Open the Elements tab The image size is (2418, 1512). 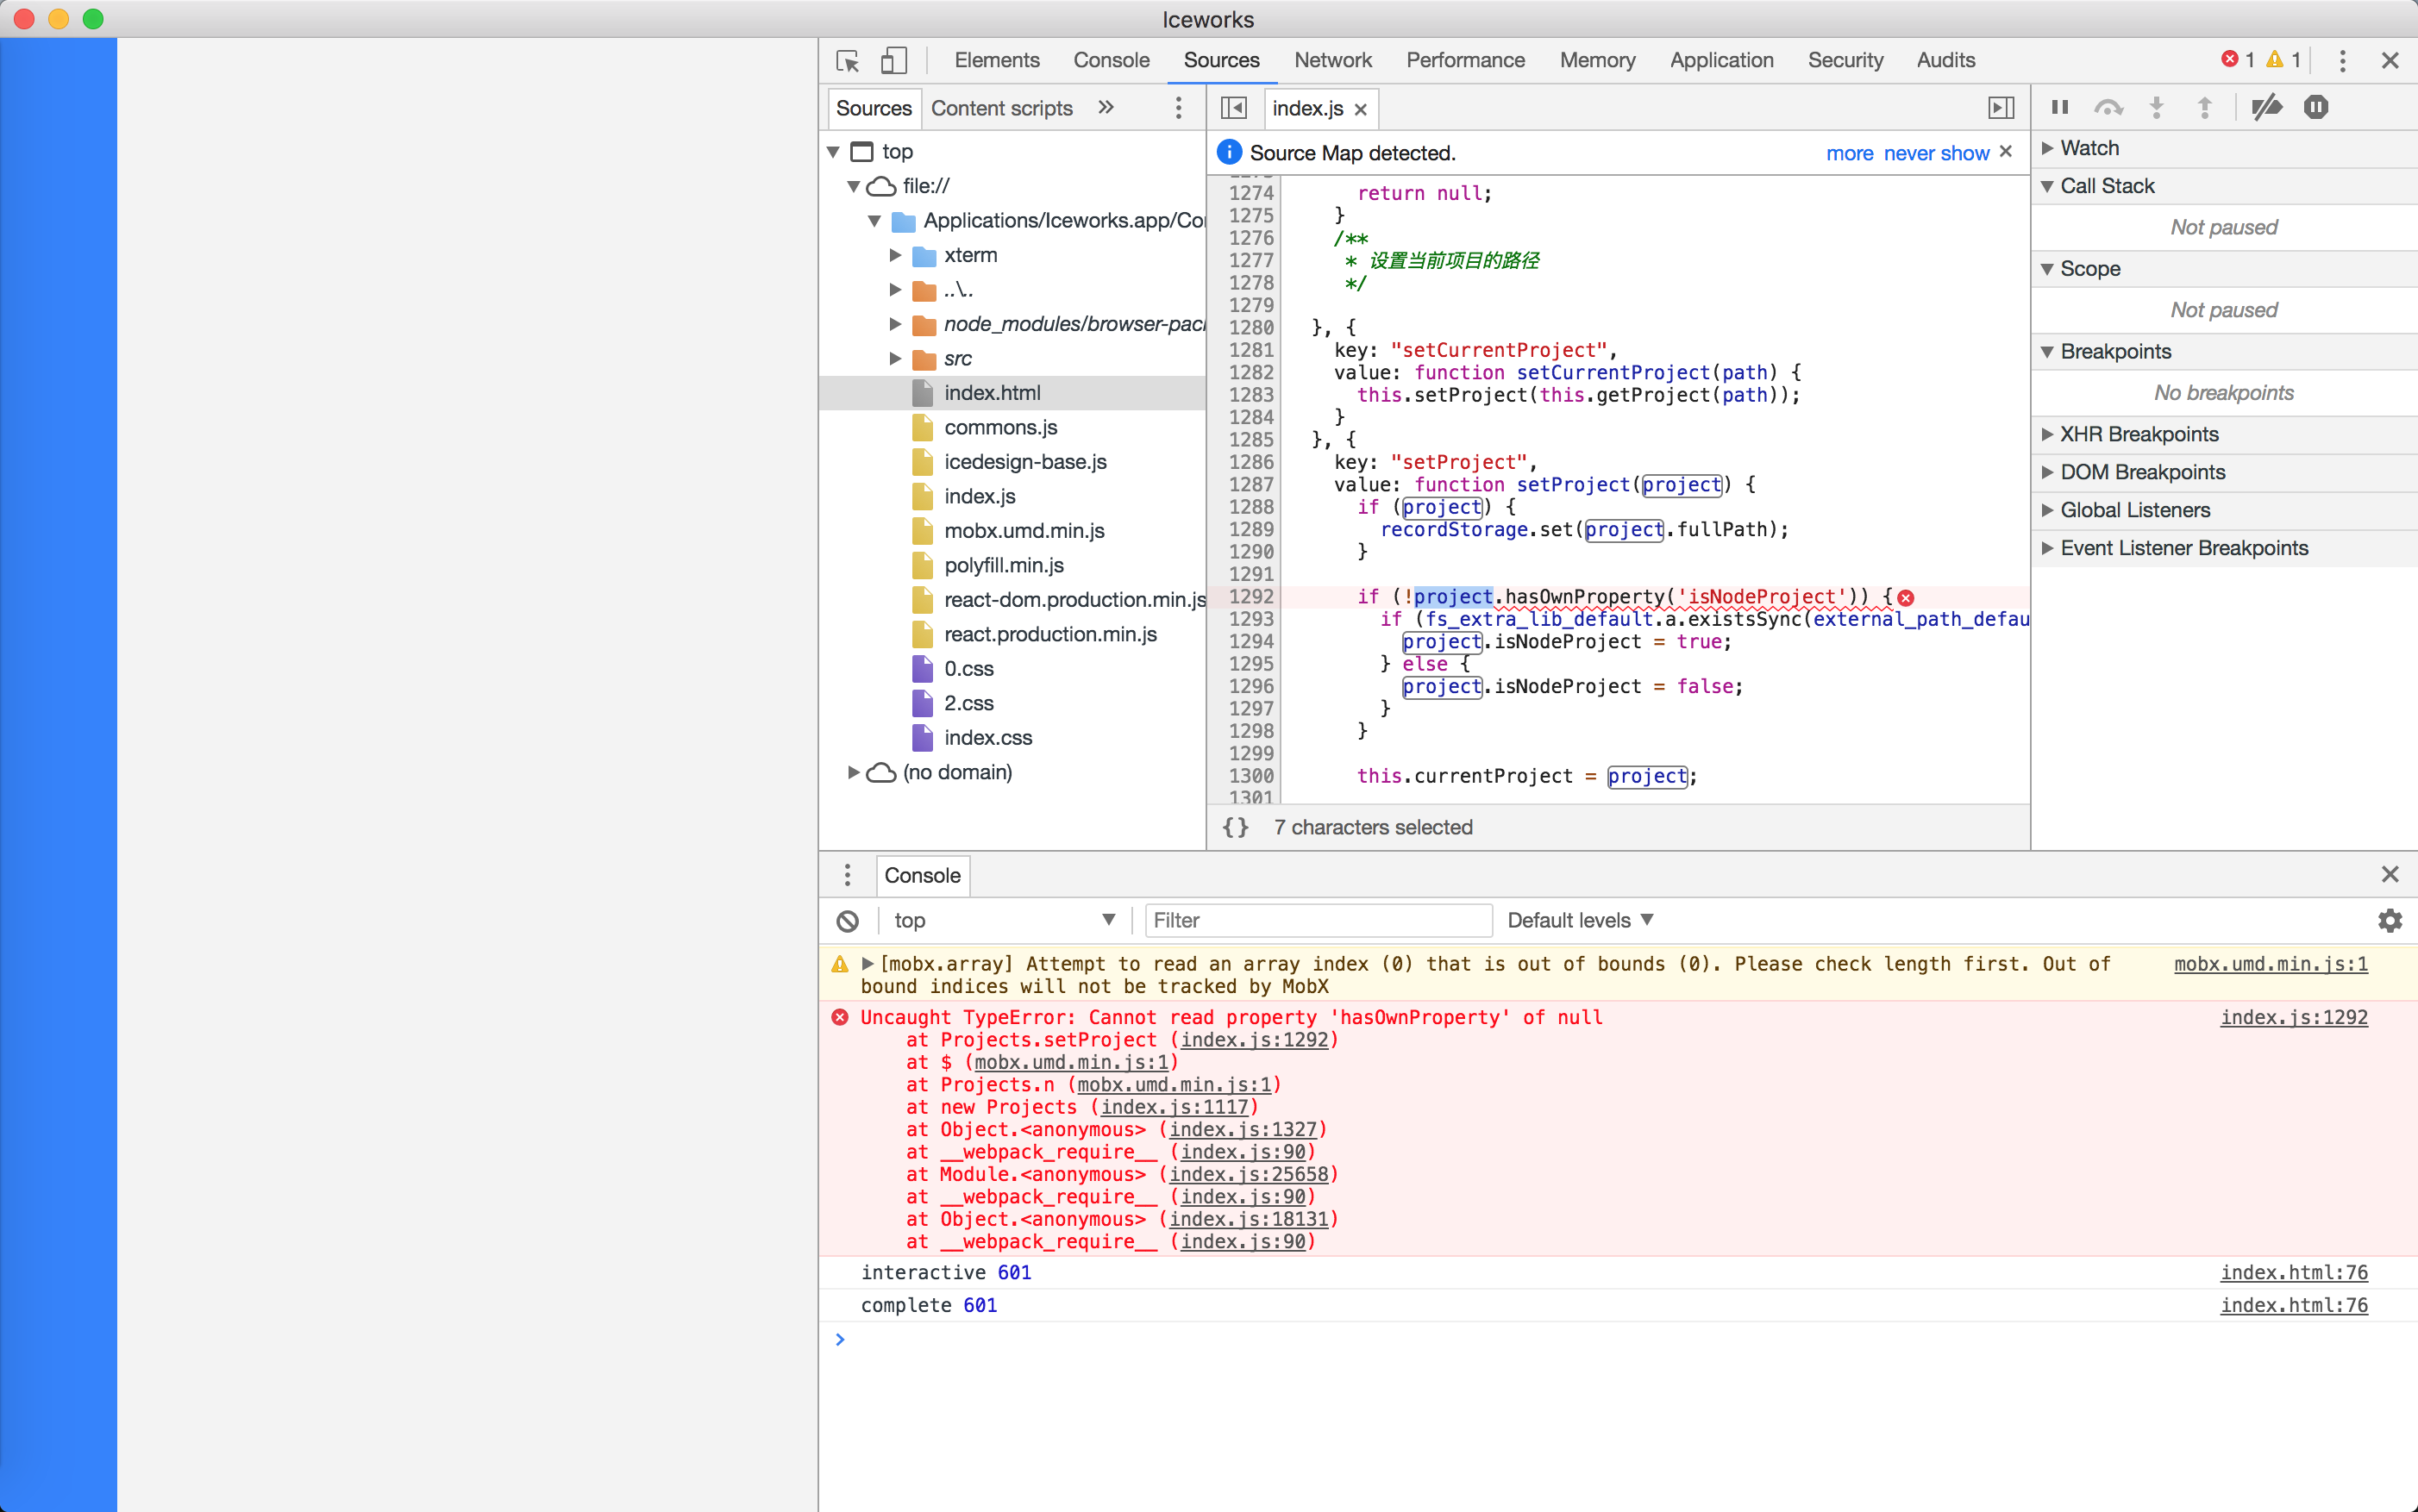998,60
